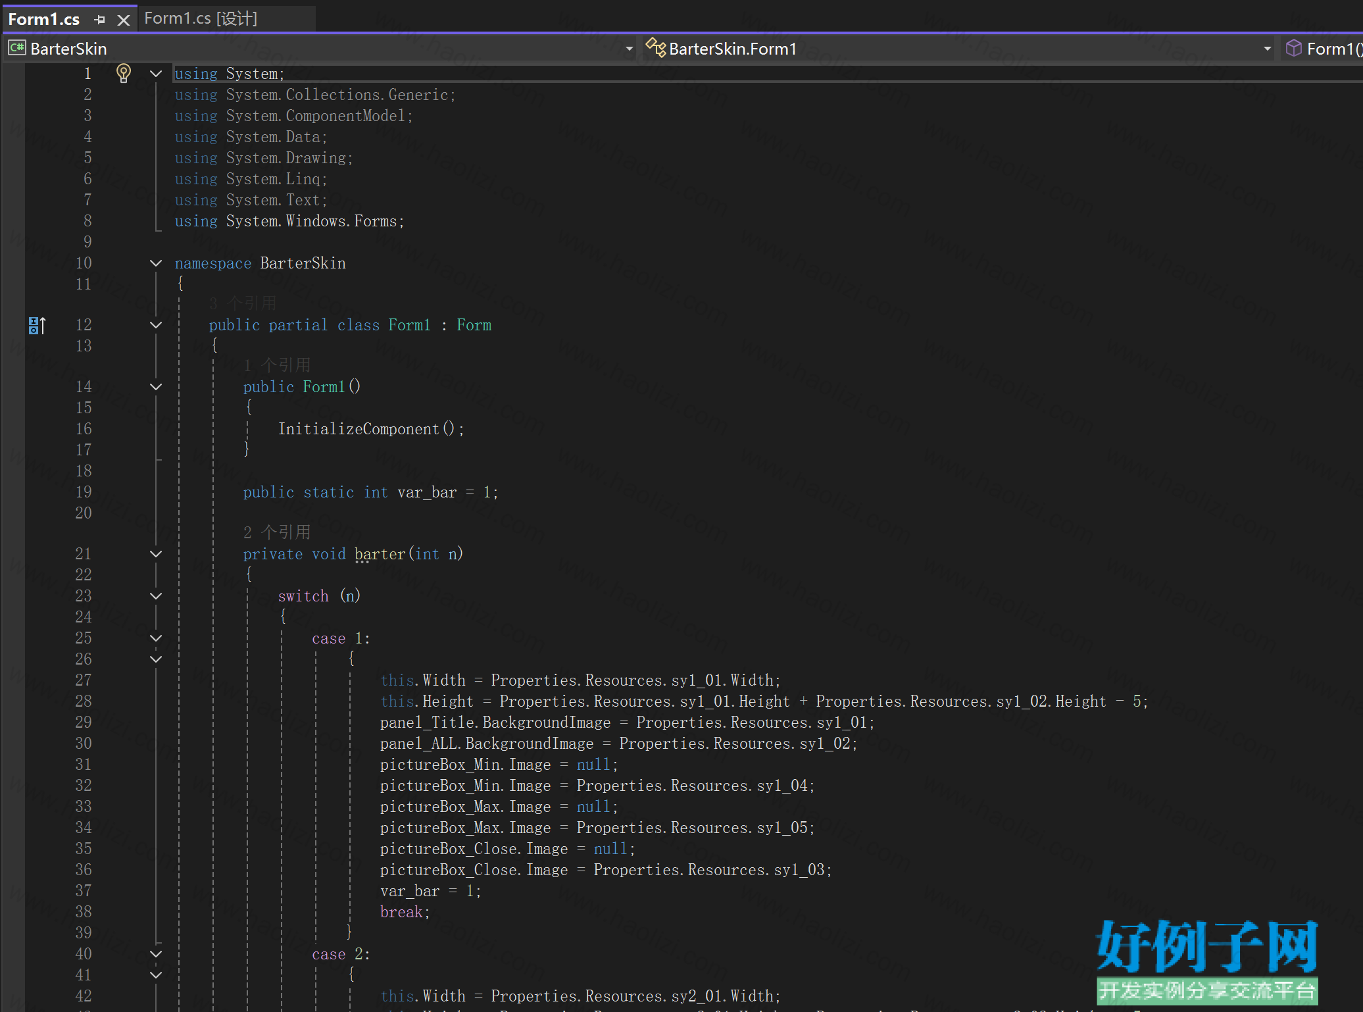Click the pin icon on Form1.cs tab
The image size is (1363, 1012).
coord(100,20)
